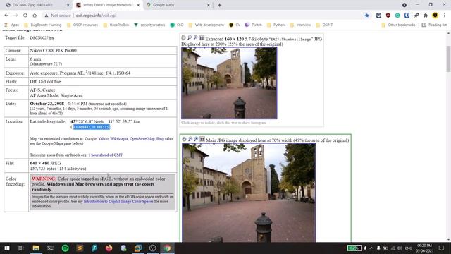Open the OSINT bookmark folder

324,25
